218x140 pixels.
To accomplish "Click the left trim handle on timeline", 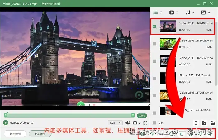I will [x=6, y=115].
